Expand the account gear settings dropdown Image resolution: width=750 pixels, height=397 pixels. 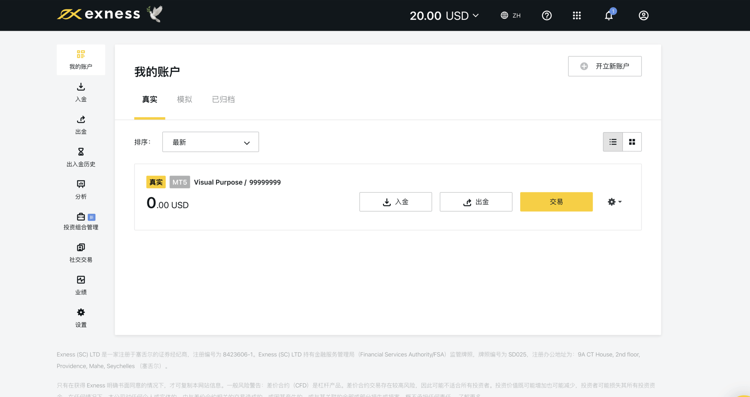click(x=614, y=202)
